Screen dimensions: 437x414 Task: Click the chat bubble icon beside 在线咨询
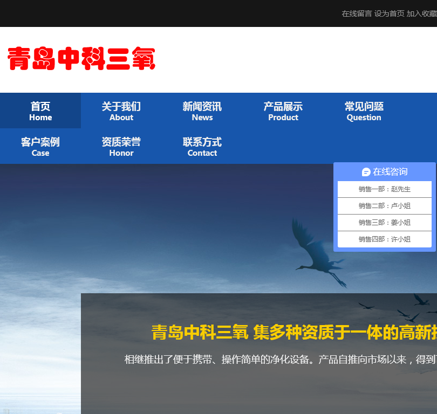[x=366, y=172]
